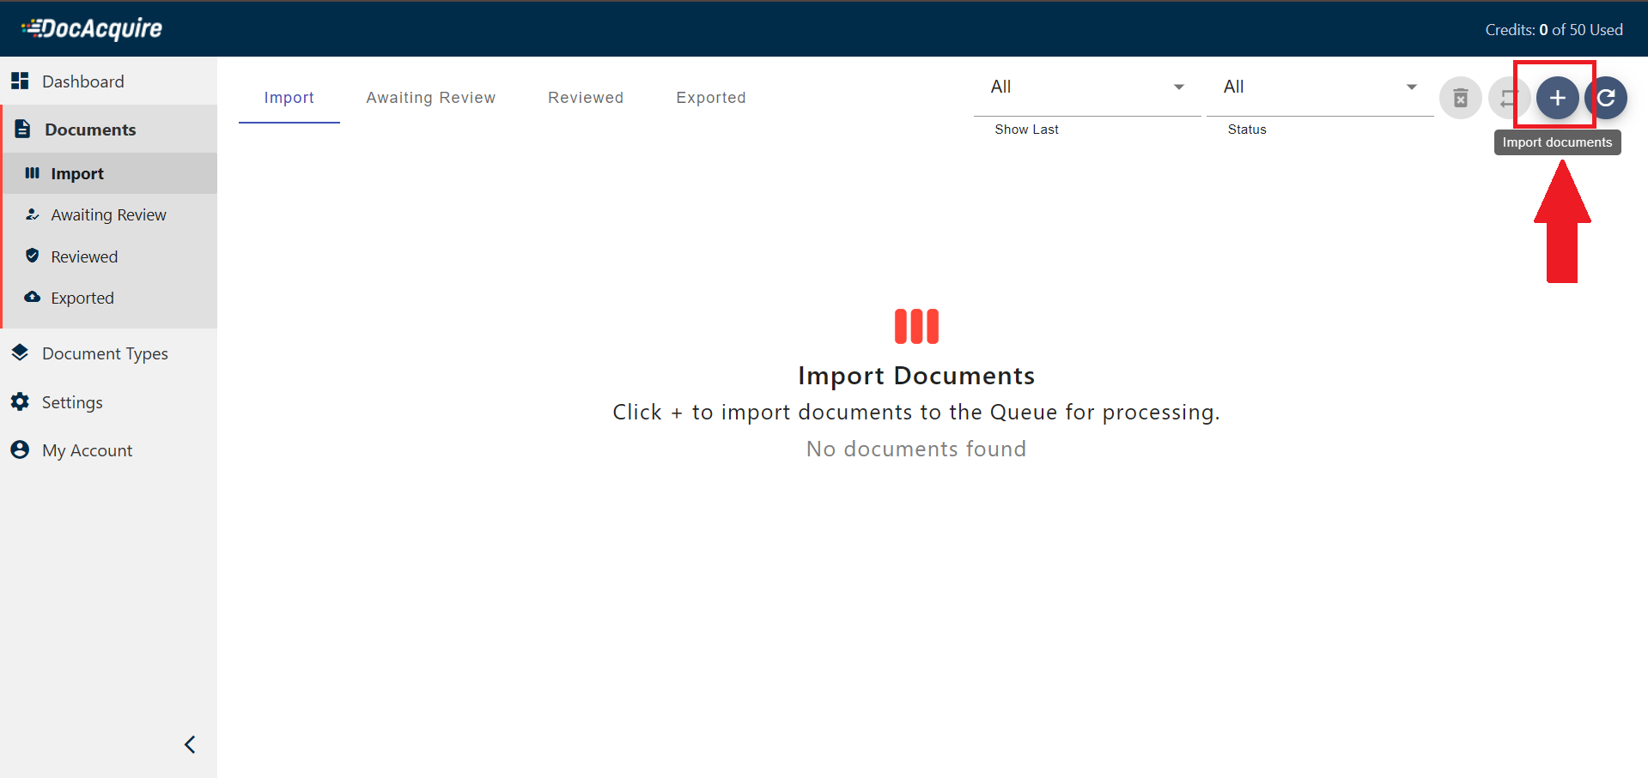Select the Dashboard icon in the sidebar
Screen dimensions: 1648x778
(x=20, y=80)
